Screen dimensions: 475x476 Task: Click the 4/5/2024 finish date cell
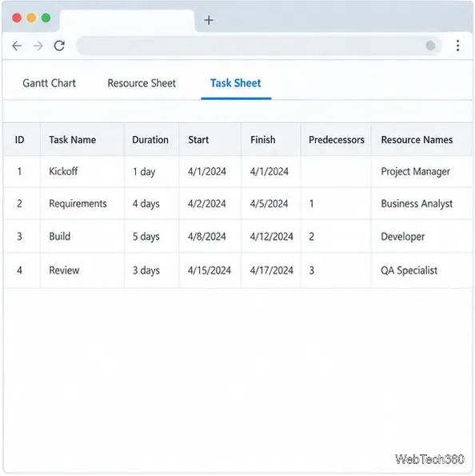(271, 203)
